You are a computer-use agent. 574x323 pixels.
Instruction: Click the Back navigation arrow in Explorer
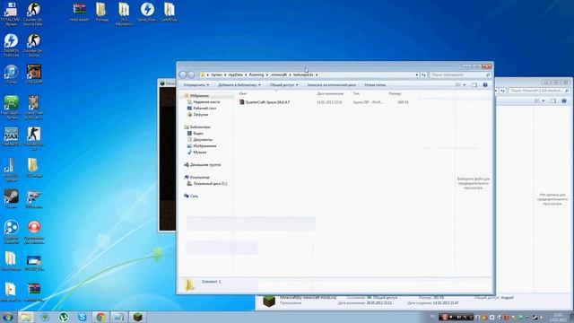[x=183, y=74]
